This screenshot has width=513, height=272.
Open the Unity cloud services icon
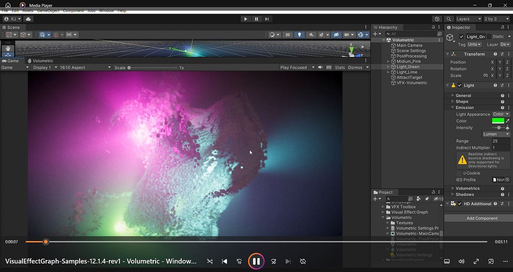28,19
